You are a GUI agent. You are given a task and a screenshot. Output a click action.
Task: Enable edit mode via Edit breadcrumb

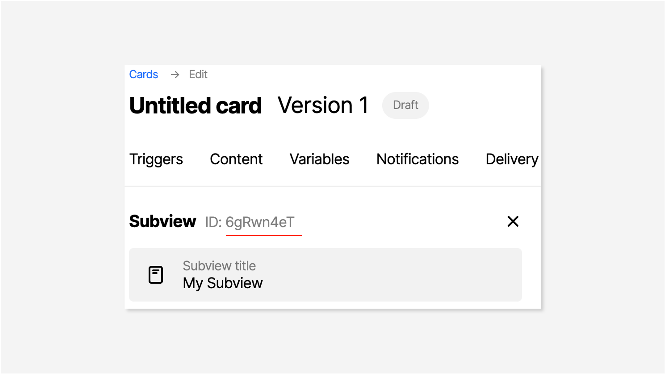tap(198, 74)
